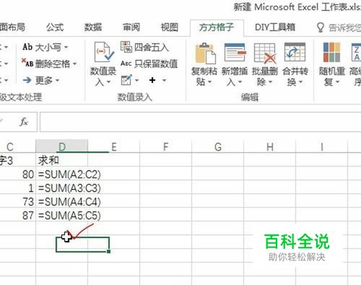Click the 批量删除 table icon
This screenshot has height=285, width=361.
[x=265, y=53]
